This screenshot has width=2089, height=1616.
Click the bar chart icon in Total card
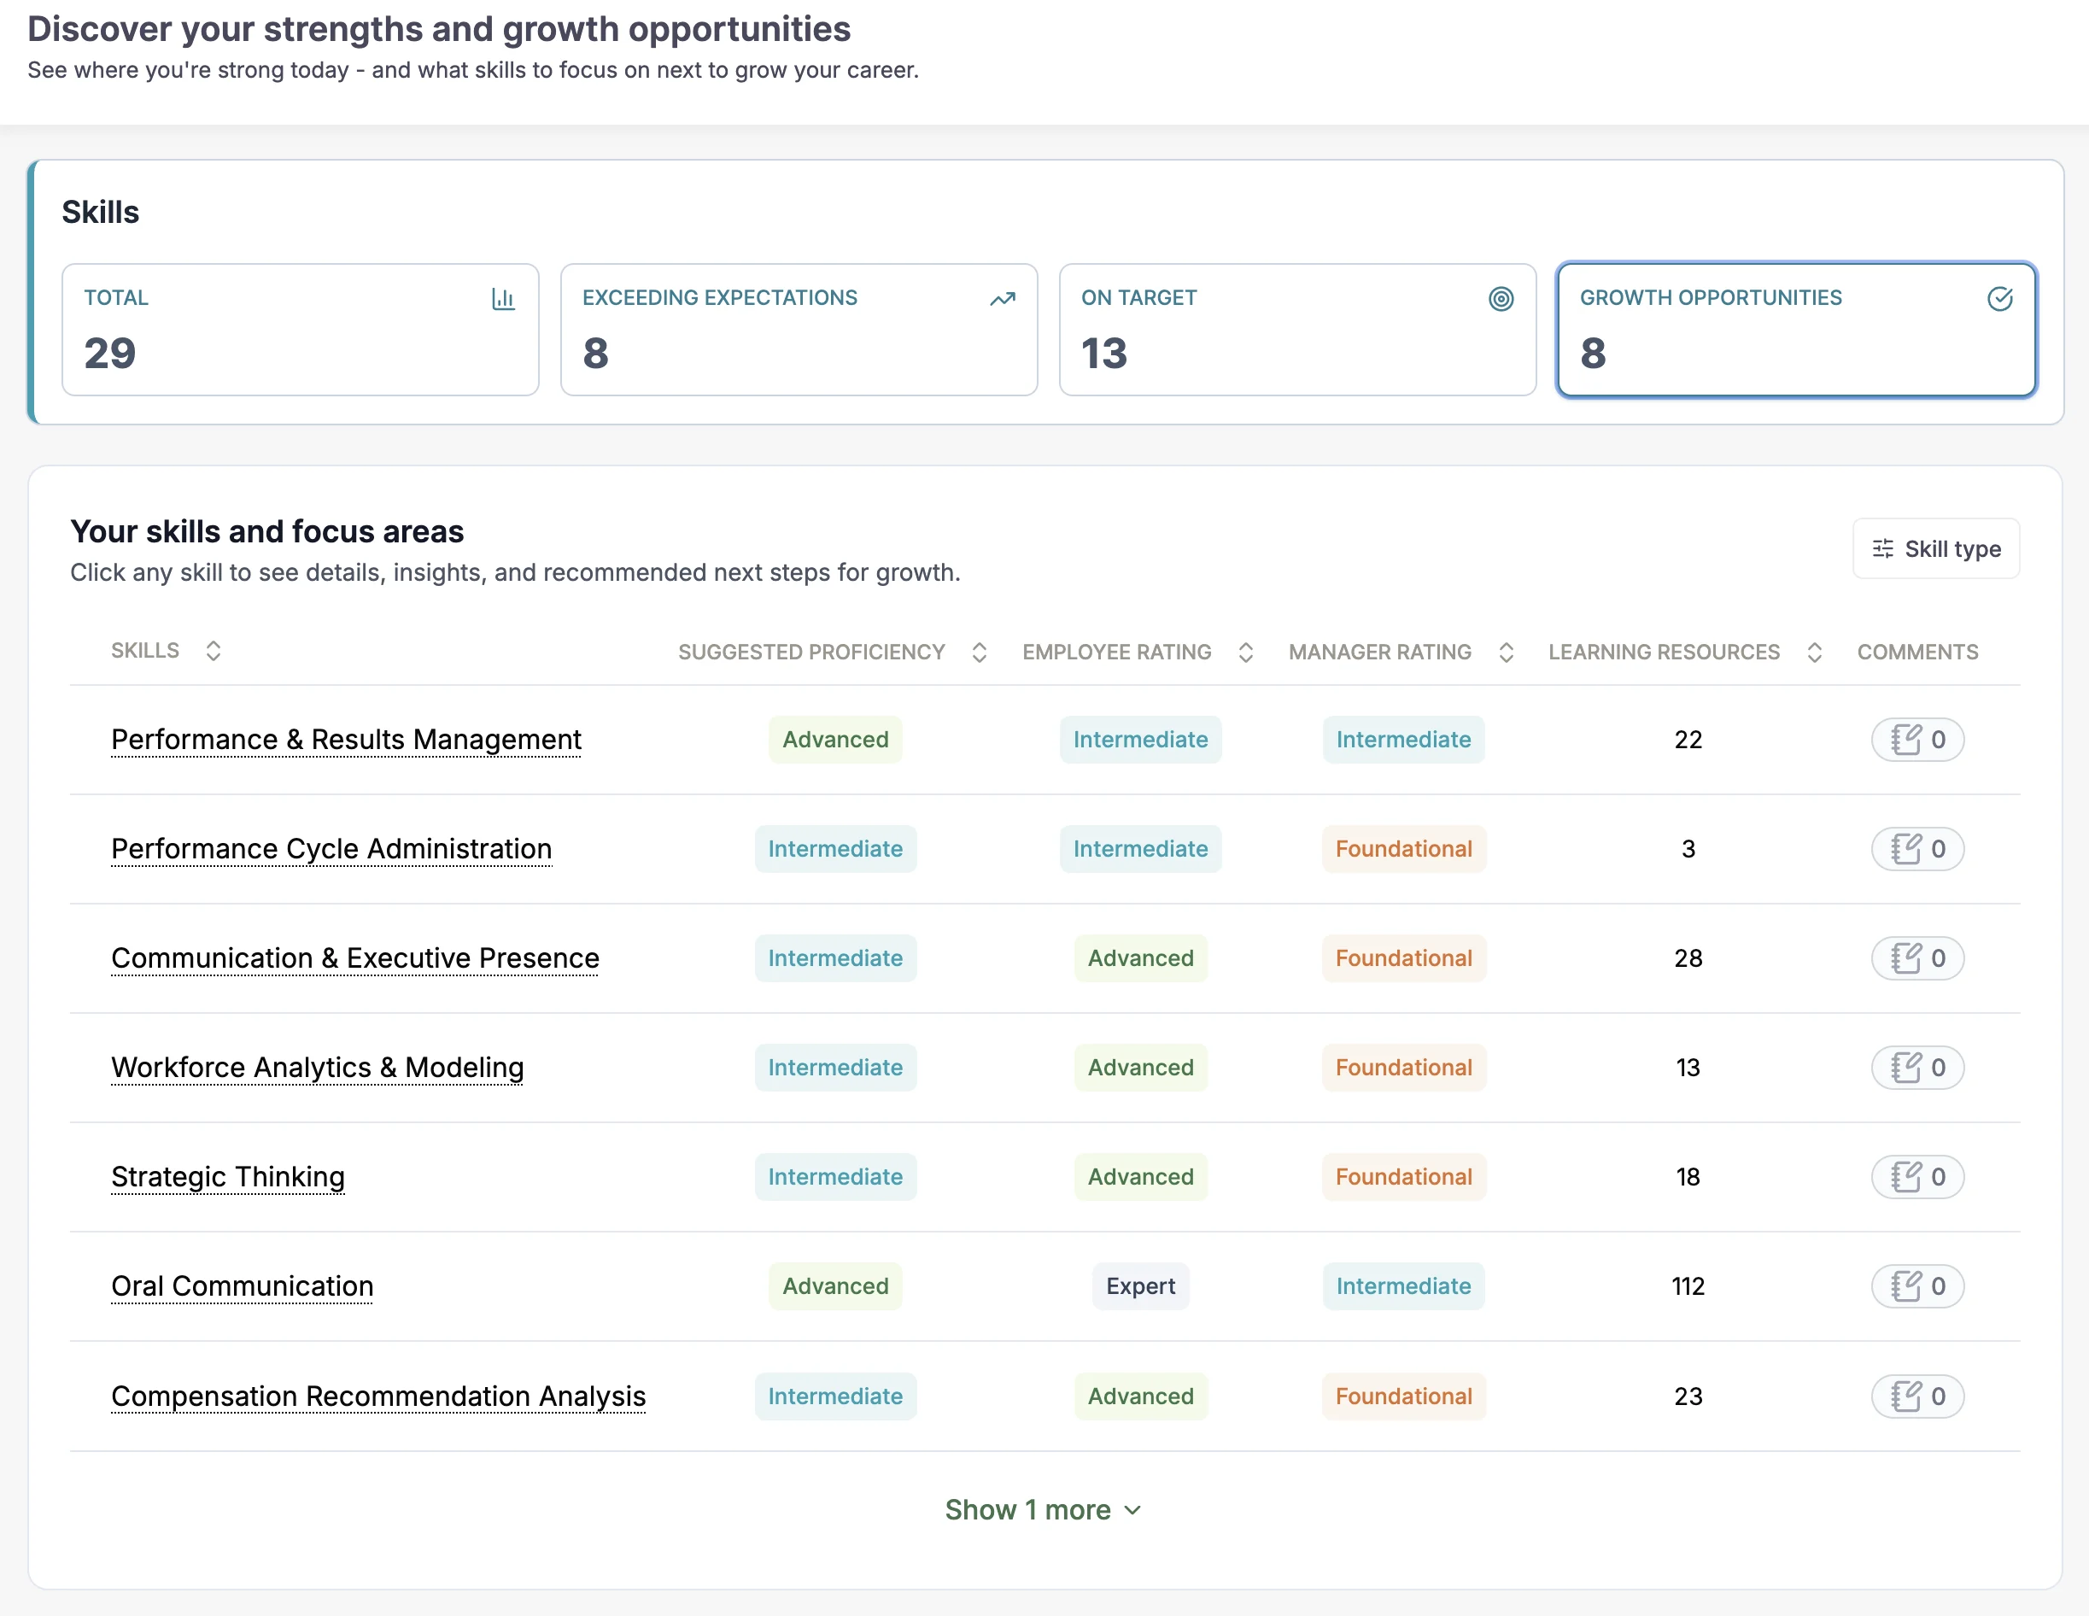point(503,298)
